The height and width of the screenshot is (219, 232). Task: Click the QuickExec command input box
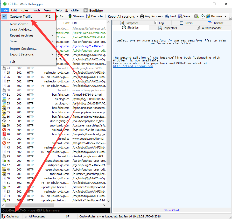(x=56, y=210)
